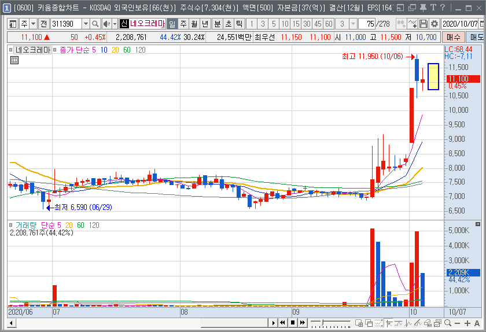Select the 10 interval button
Viewport: 486px width, 332px height.
pos(285,24)
